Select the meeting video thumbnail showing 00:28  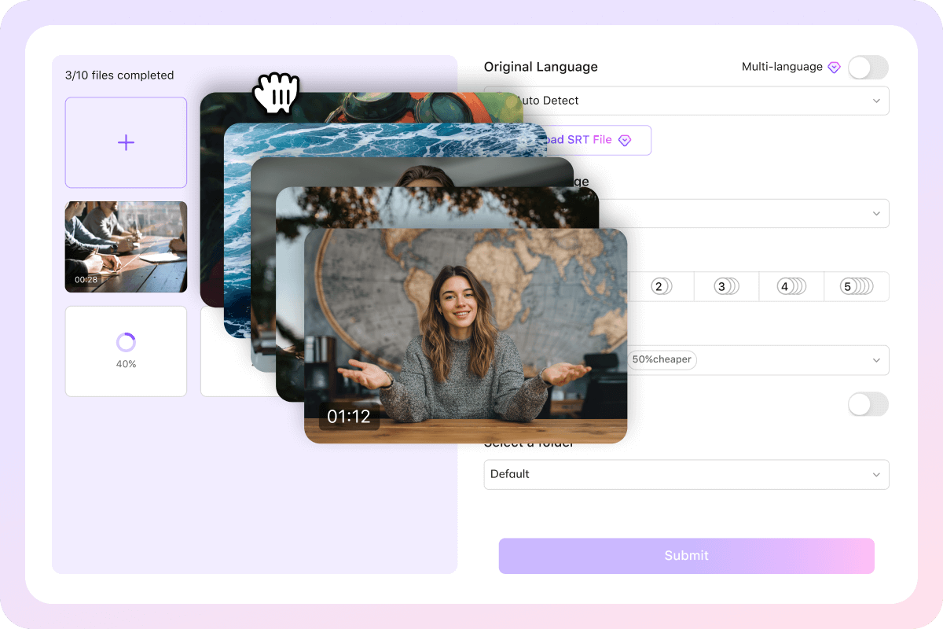[126, 247]
